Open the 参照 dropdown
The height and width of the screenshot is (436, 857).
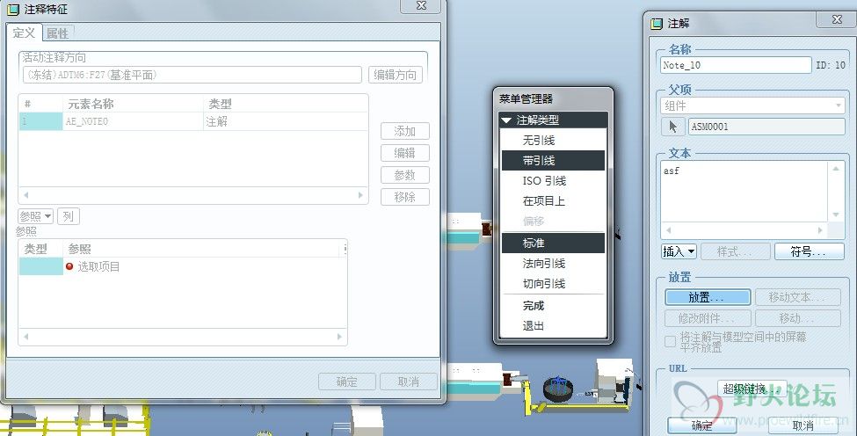35,216
